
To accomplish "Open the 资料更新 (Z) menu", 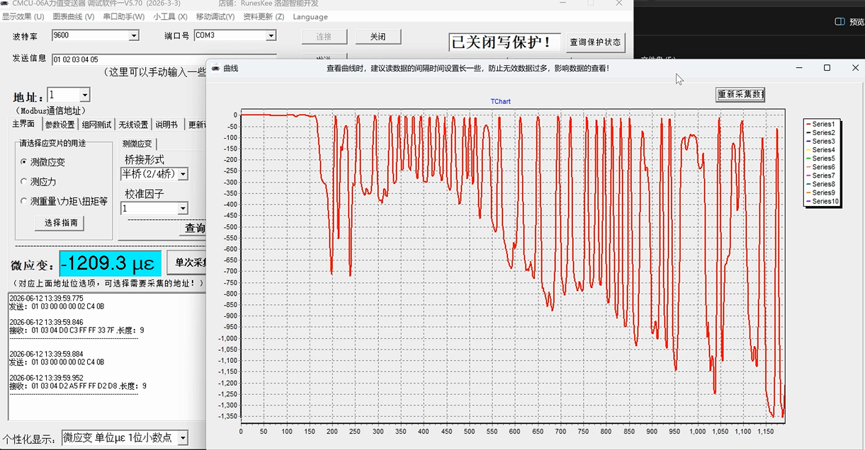I will click(x=264, y=16).
